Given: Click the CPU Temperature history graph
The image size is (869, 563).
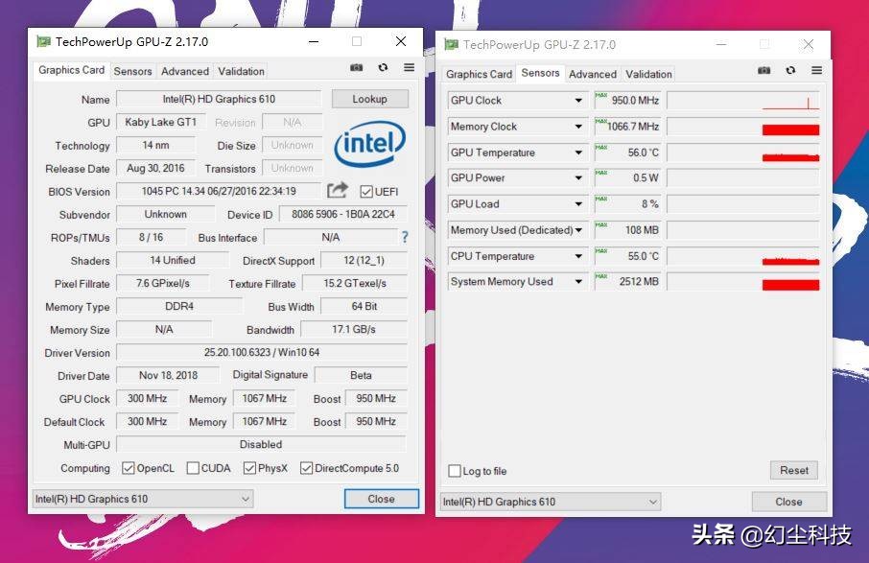Looking at the screenshot, I should pyautogui.click(x=743, y=257).
